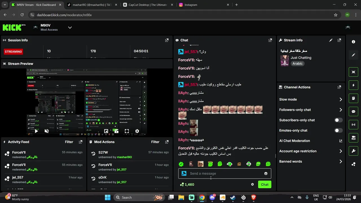Open a new browser tab

(236, 5)
